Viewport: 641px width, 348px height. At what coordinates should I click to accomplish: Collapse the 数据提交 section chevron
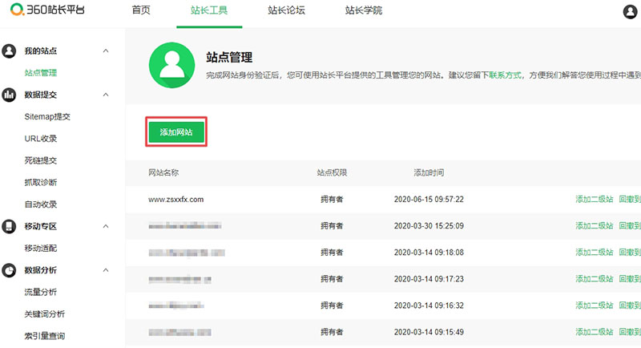pos(106,95)
